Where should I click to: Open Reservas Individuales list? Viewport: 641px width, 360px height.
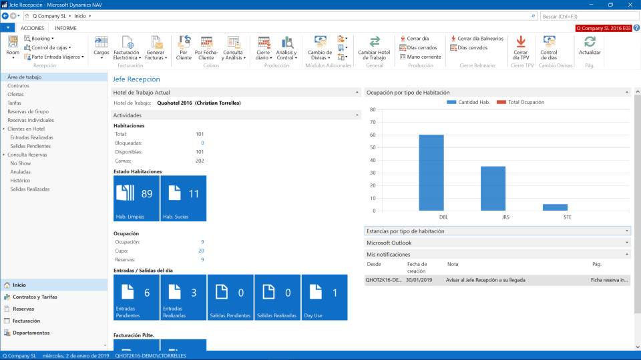click(x=31, y=121)
